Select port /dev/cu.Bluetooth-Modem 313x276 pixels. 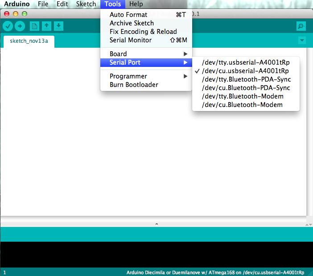pos(246,105)
